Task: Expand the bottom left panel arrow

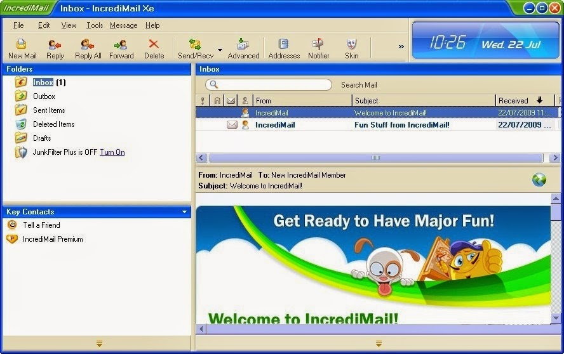Action: (x=99, y=344)
